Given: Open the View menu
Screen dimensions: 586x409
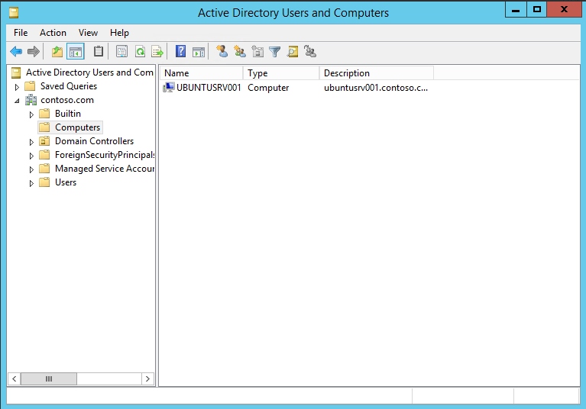Looking at the screenshot, I should 88,33.
